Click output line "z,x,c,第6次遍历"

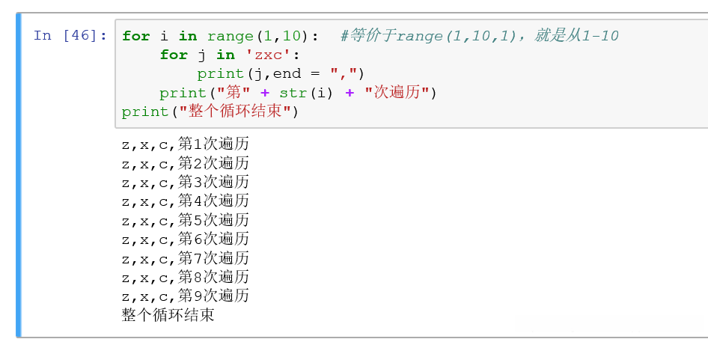pos(185,239)
